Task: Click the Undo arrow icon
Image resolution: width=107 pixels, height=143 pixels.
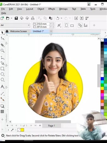Action: click(x=58, y=18)
